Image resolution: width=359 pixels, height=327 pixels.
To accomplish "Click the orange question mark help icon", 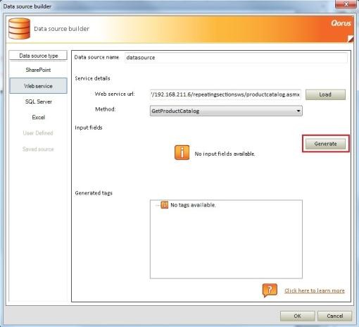I will coord(270,290).
